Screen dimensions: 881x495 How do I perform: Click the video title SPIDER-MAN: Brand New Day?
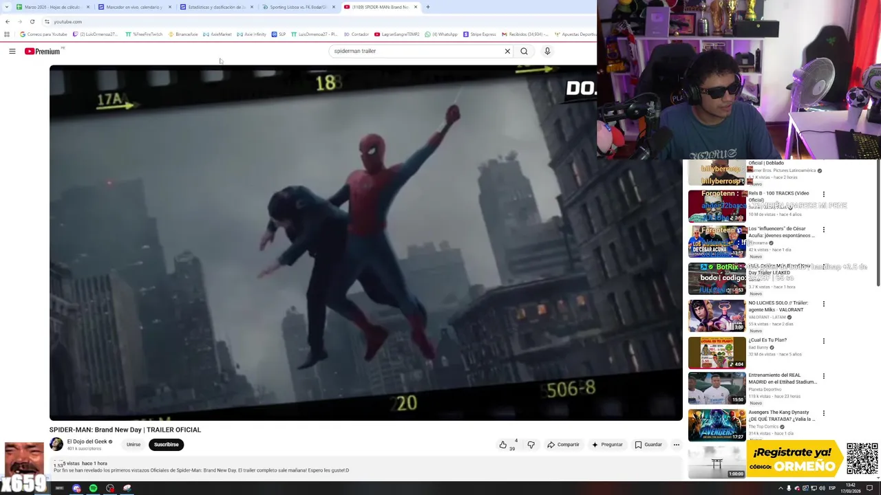pos(125,430)
